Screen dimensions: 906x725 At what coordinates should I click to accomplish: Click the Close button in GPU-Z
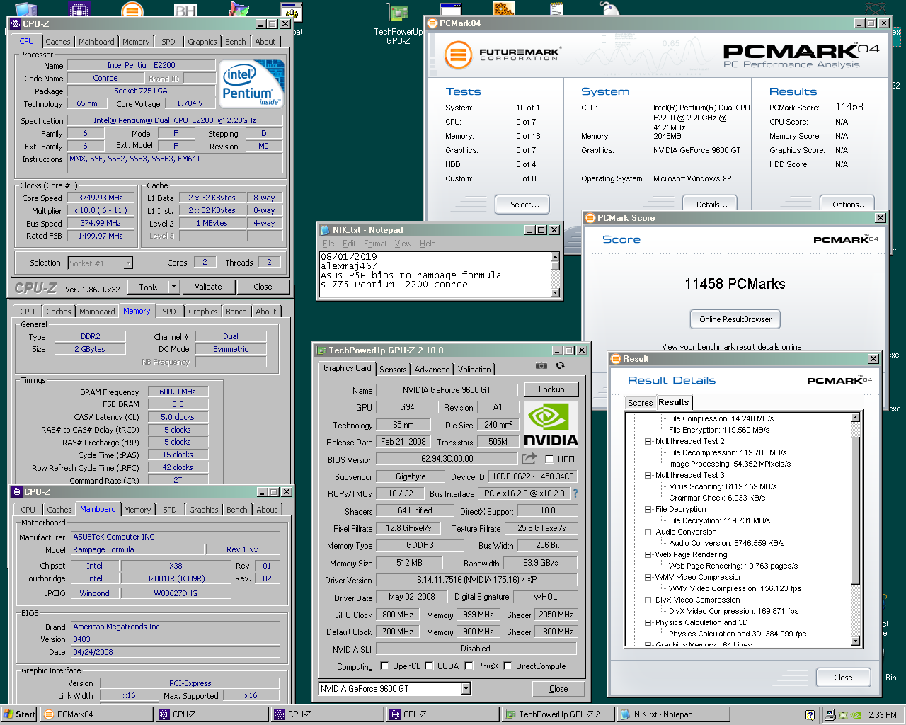[x=558, y=689]
